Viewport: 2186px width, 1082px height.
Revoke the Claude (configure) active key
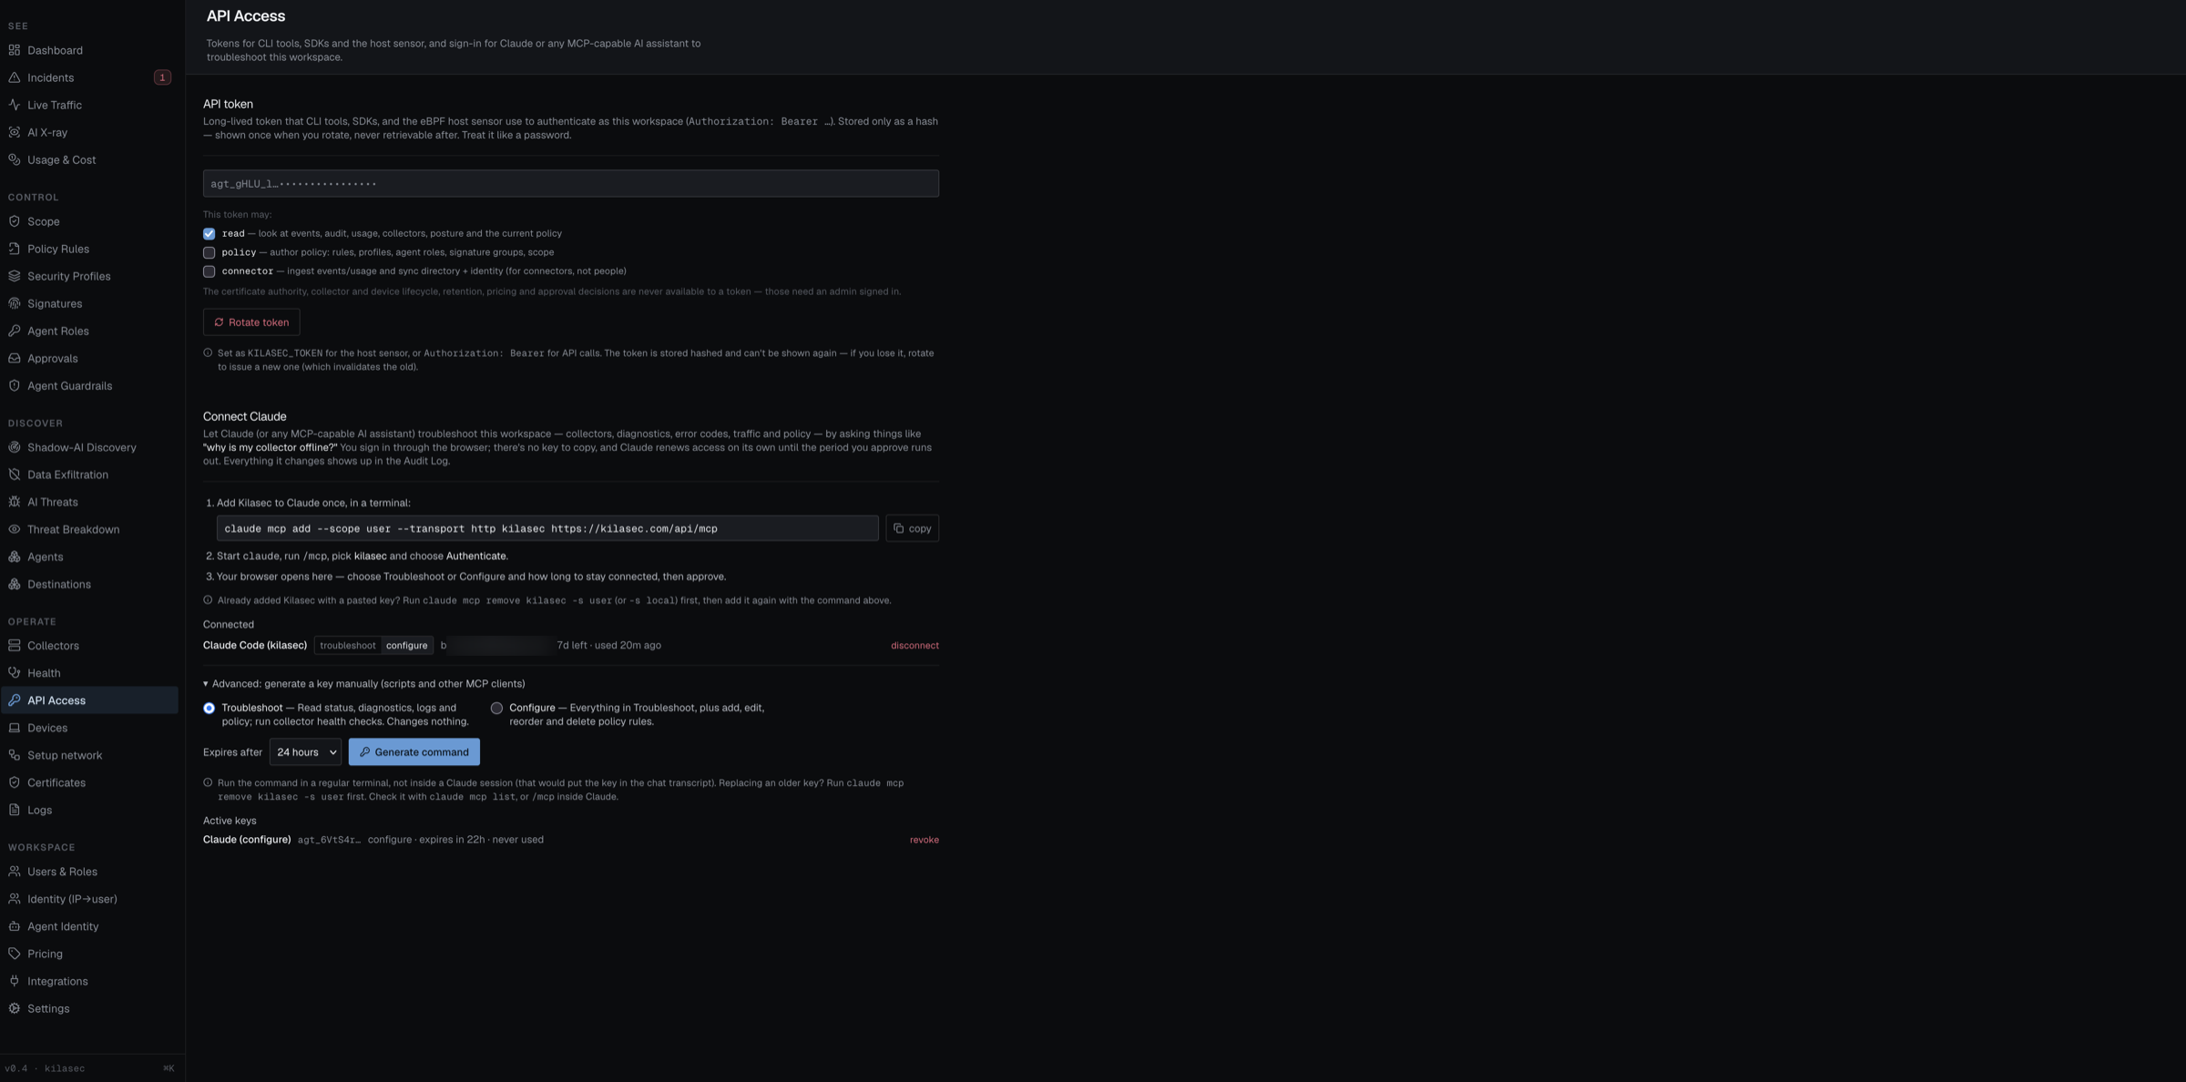click(x=924, y=840)
